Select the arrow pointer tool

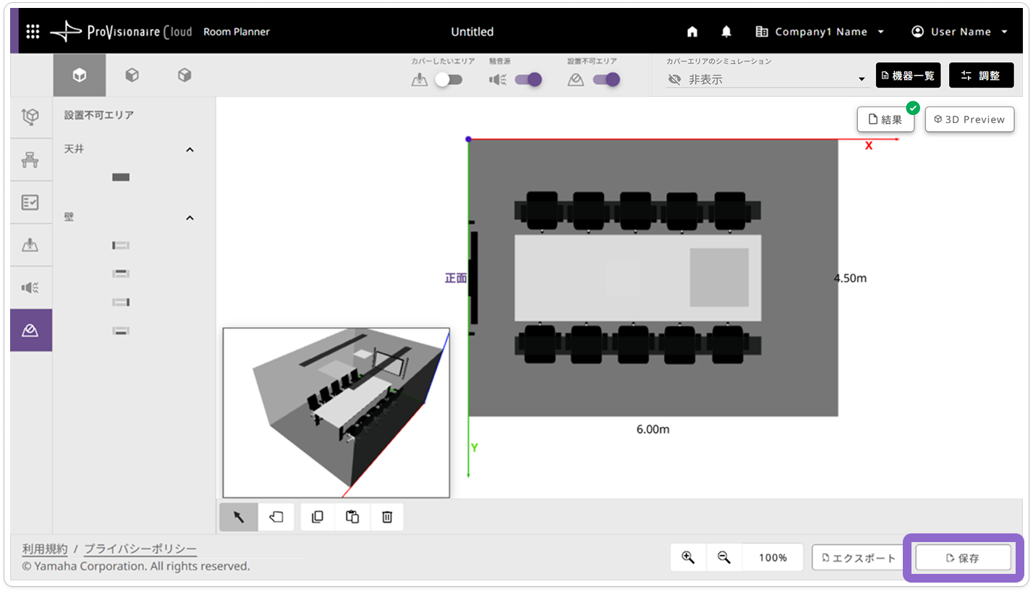pyautogui.click(x=239, y=517)
